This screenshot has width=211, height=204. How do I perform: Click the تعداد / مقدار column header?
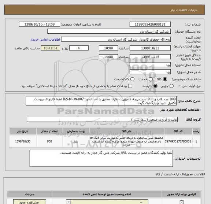pyautogui.click(x=49, y=131)
